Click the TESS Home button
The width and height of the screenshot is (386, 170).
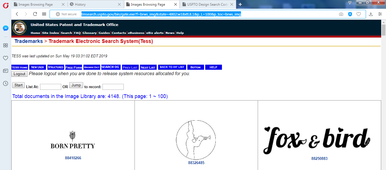(20, 67)
